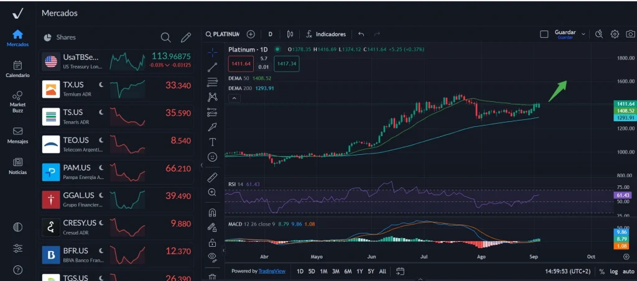Select the arrow/brush drawing tool
The width and height of the screenshot is (637, 281).
tap(212, 127)
